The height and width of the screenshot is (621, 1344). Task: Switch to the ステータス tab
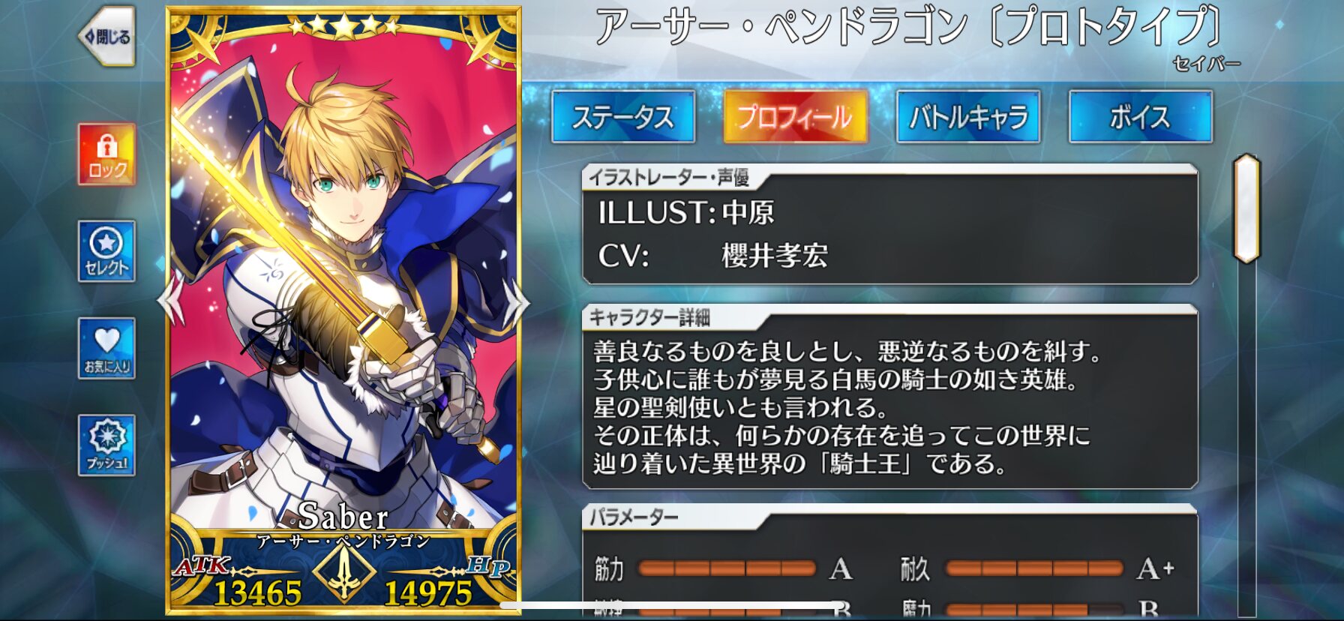tap(623, 117)
